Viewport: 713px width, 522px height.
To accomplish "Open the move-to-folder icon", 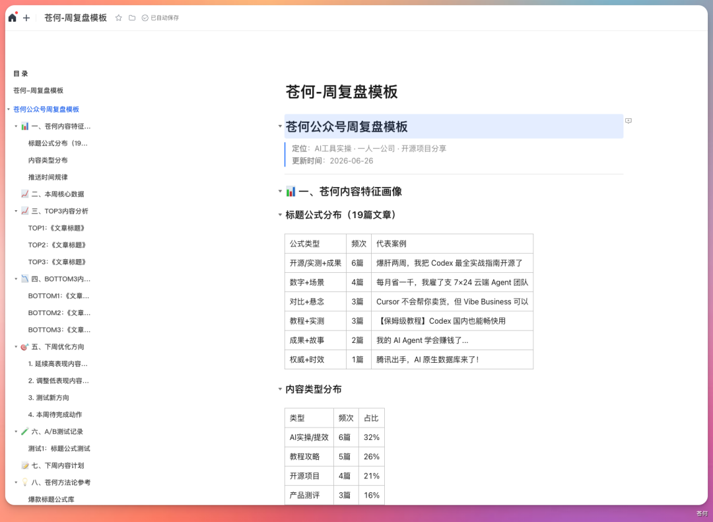I will click(x=132, y=18).
